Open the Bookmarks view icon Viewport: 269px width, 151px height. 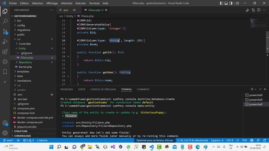click(x=5, y=72)
